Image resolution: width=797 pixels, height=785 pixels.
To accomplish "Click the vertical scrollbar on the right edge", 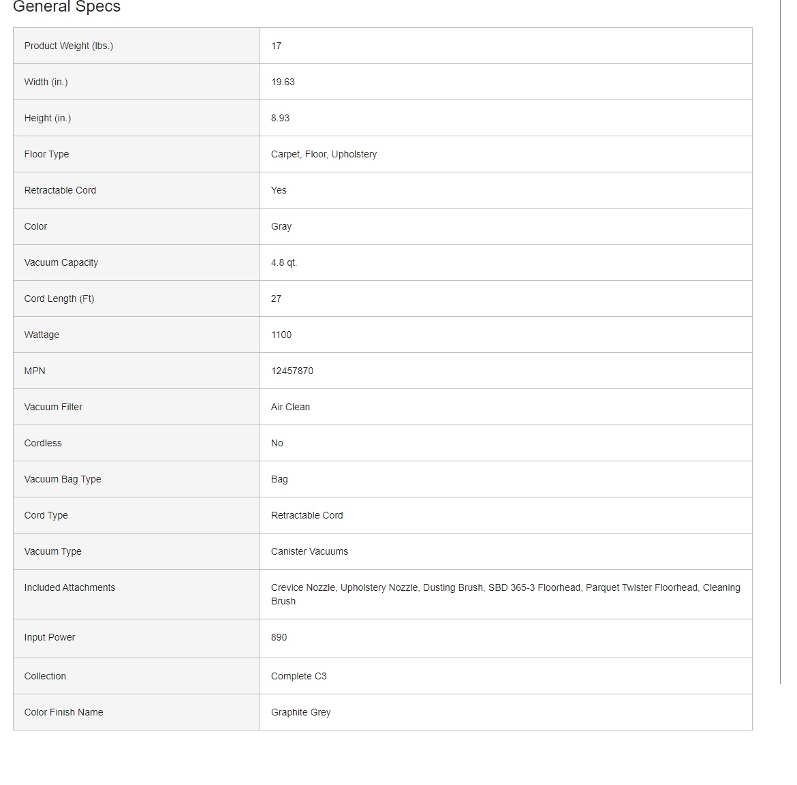I will [x=780, y=341].
